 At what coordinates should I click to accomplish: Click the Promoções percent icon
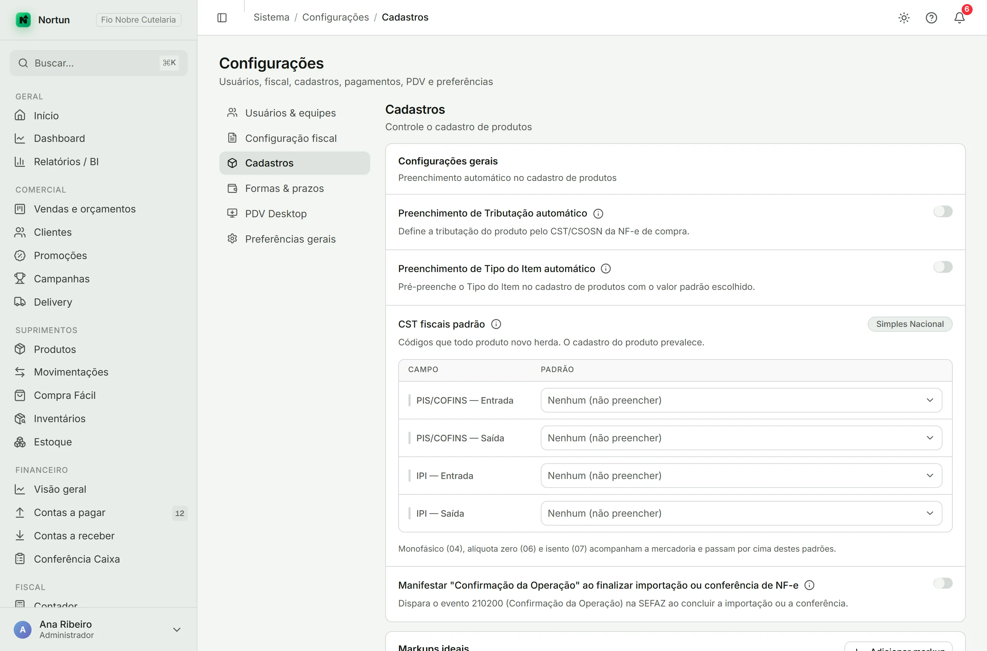click(20, 255)
